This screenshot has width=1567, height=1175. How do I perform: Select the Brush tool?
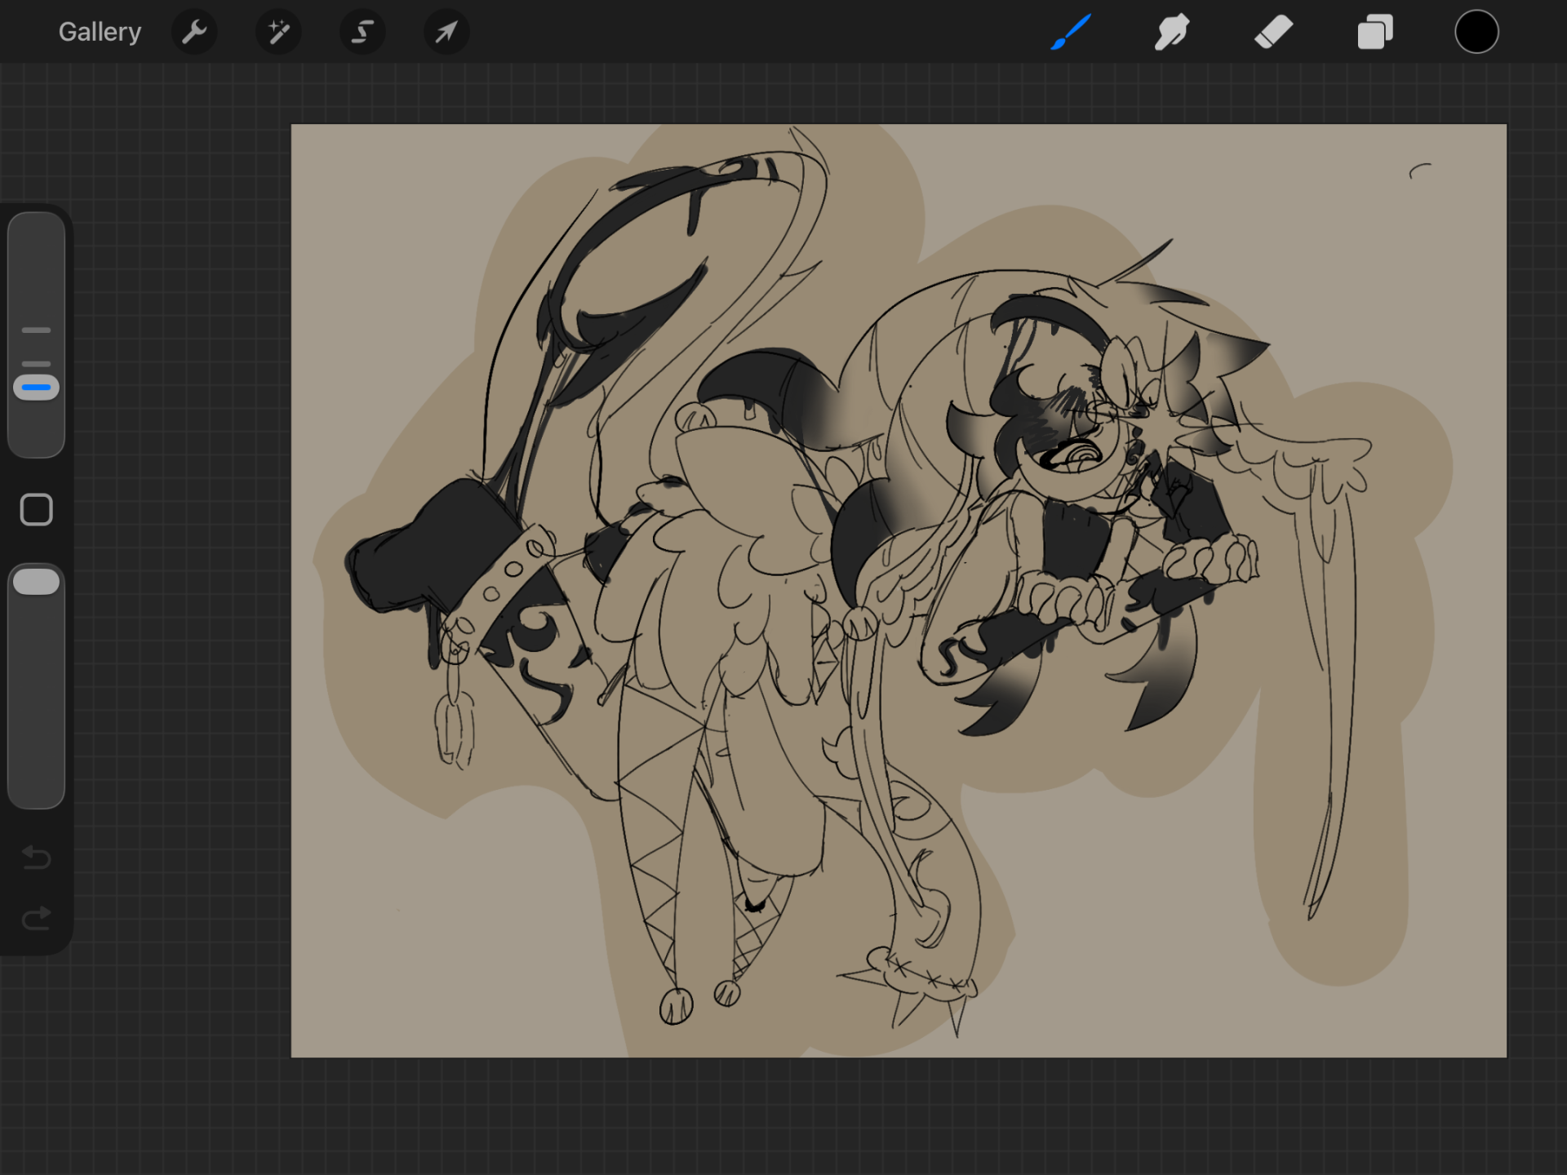click(1071, 33)
